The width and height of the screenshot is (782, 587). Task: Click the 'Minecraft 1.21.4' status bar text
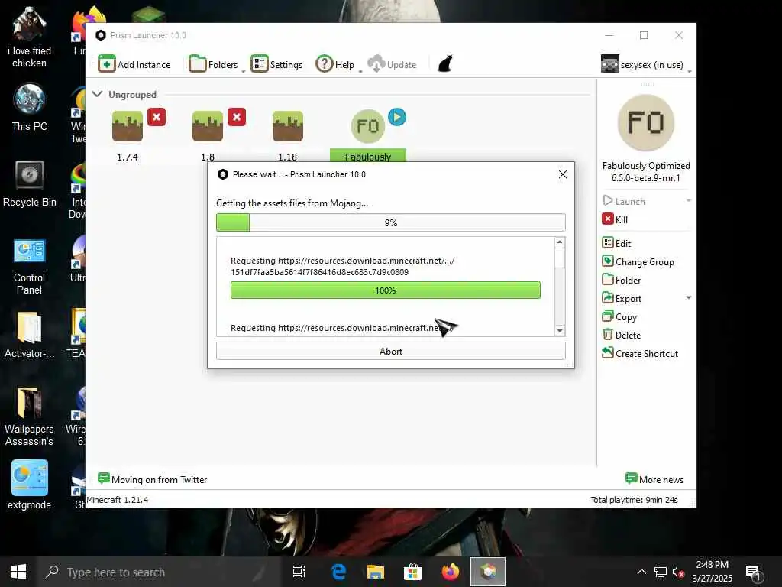[x=117, y=500]
